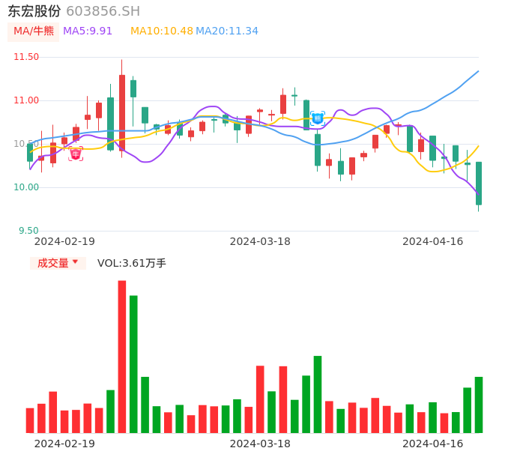
Task: Click the red bull signal marker on chart
Action: [x=76, y=154]
